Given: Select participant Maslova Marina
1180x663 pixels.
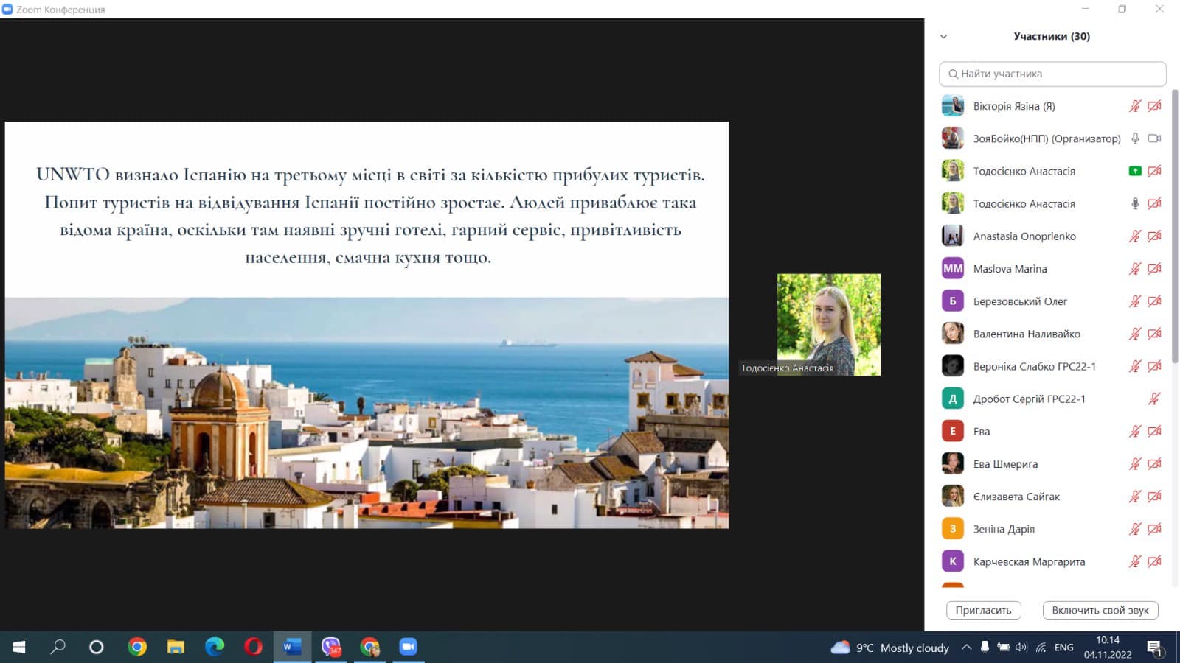Looking at the screenshot, I should point(1052,269).
